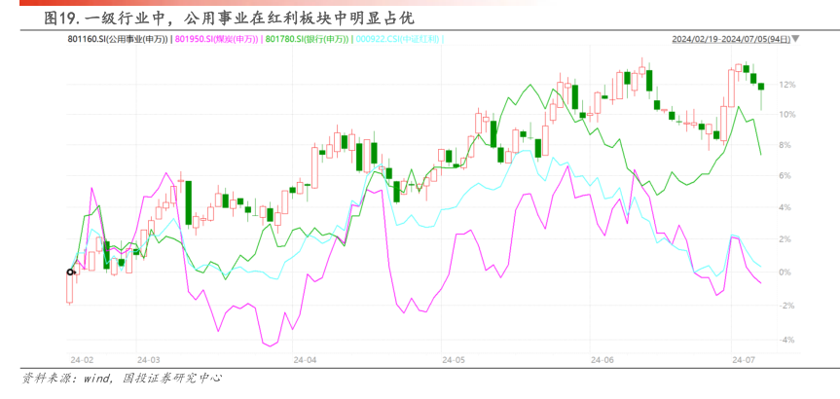Select the 801160.SI 公用事业 legend entry
The height and width of the screenshot is (399, 840).
click(x=119, y=39)
